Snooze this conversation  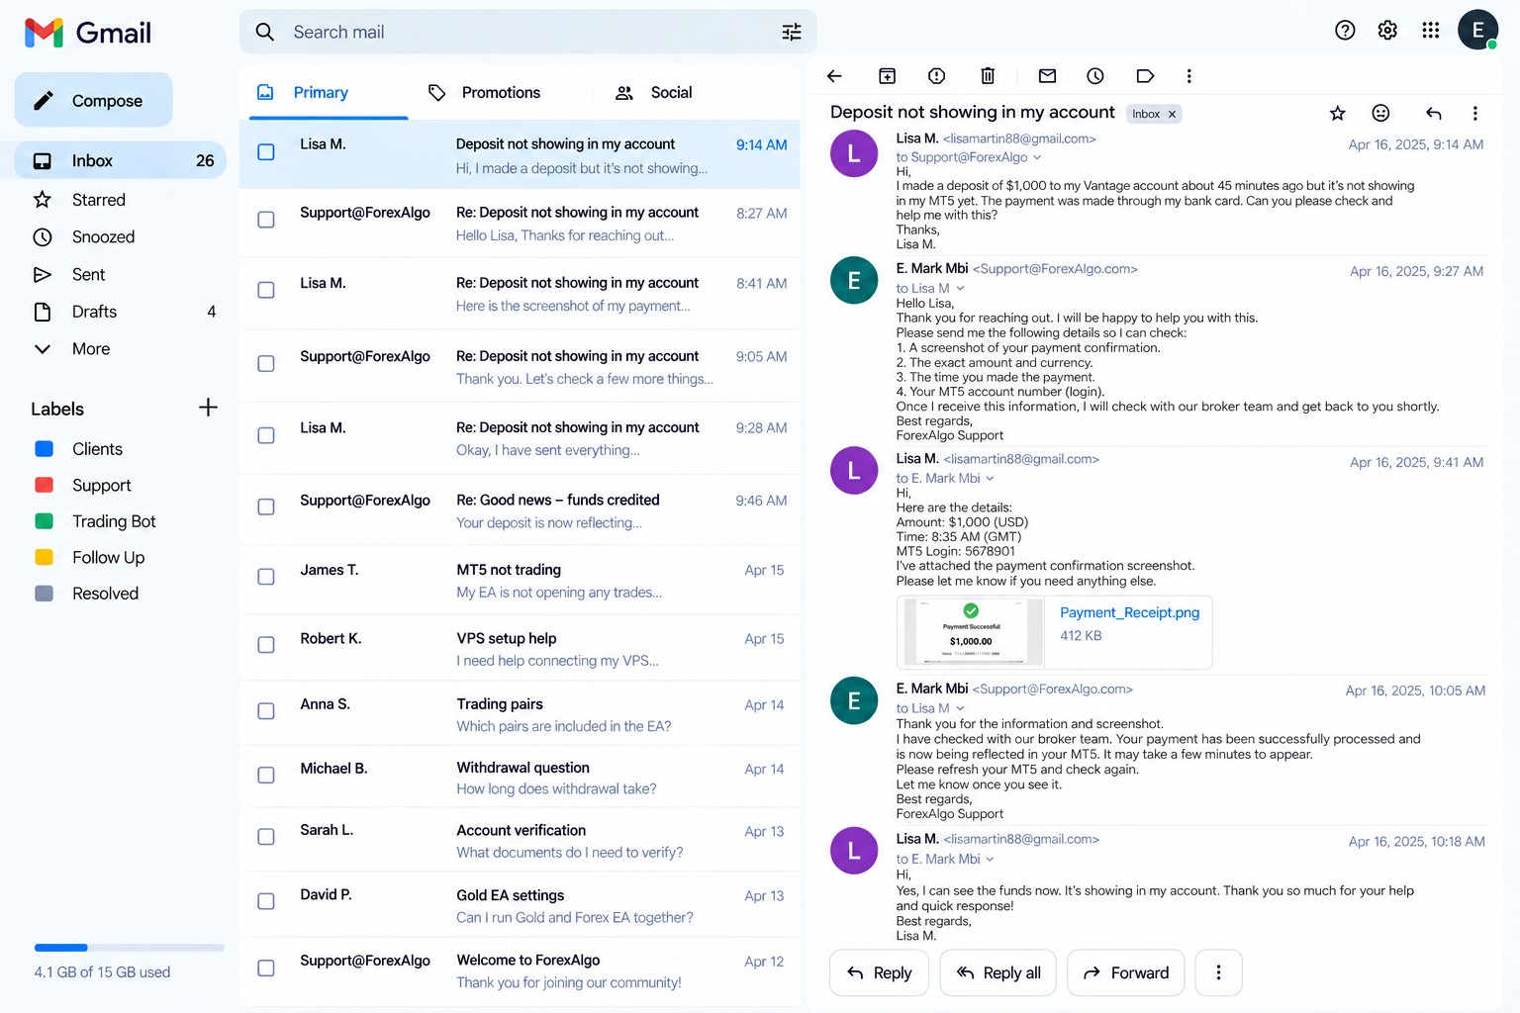(1095, 76)
